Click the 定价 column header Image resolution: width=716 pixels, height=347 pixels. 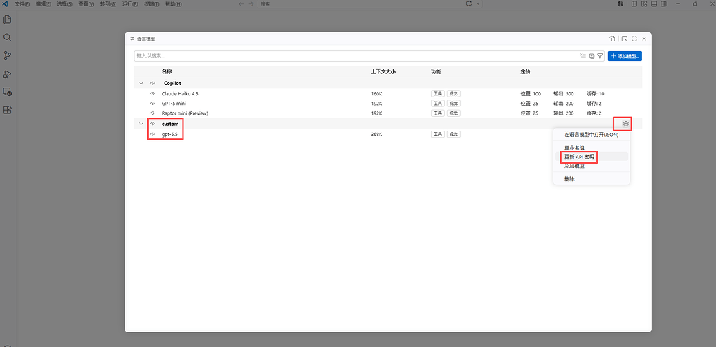526,72
